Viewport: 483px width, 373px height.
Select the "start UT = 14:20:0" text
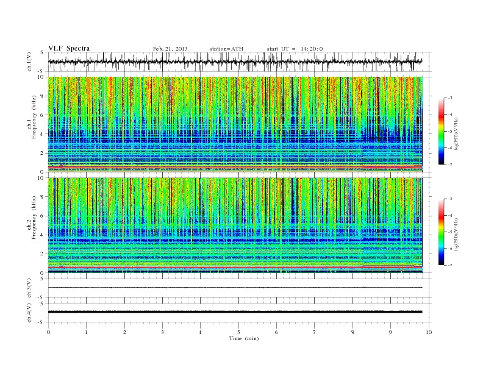(x=295, y=49)
